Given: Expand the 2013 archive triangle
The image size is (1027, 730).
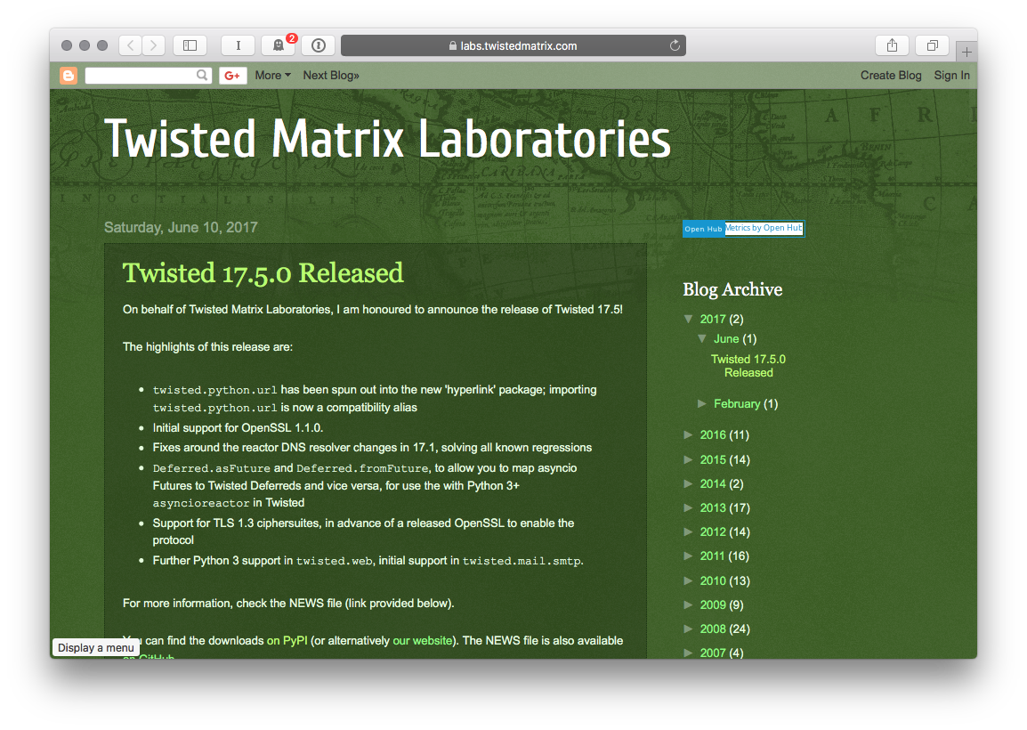Looking at the screenshot, I should point(689,507).
